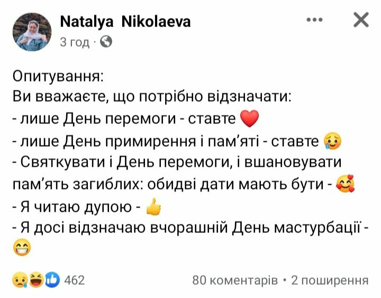View the 2 поширення shares
Viewport: 381px width, 298px height.
[x=330, y=279]
